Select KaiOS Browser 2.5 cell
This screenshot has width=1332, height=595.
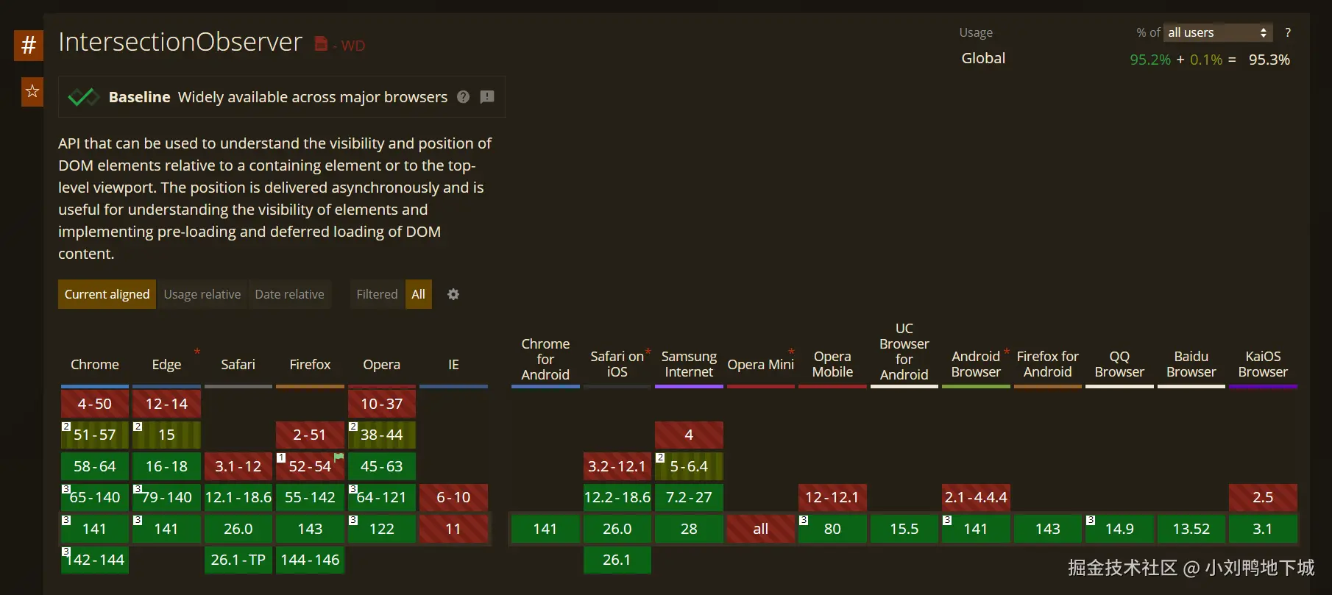[1263, 497]
